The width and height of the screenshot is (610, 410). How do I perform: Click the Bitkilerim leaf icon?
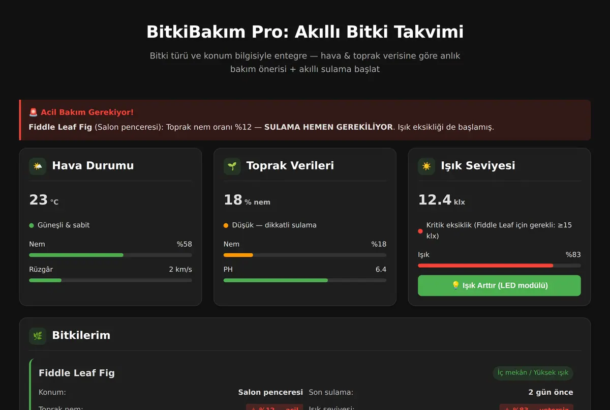[38, 336]
